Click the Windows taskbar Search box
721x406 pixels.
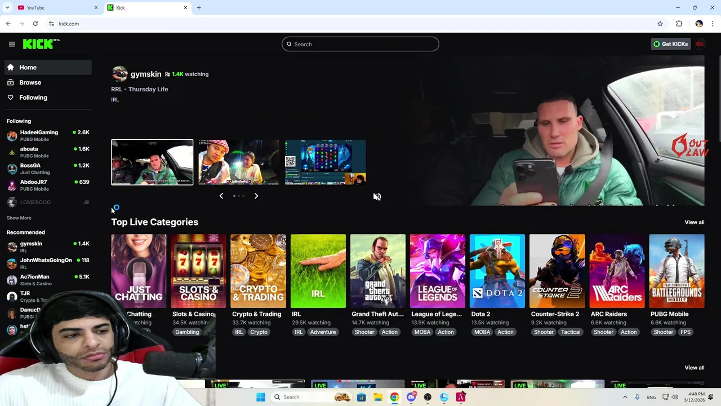pyautogui.click(x=311, y=397)
